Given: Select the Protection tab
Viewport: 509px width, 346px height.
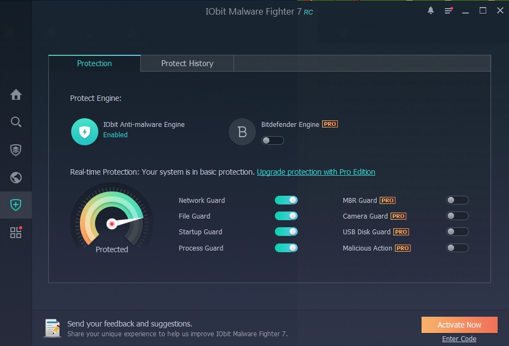Looking at the screenshot, I should pyautogui.click(x=95, y=63).
